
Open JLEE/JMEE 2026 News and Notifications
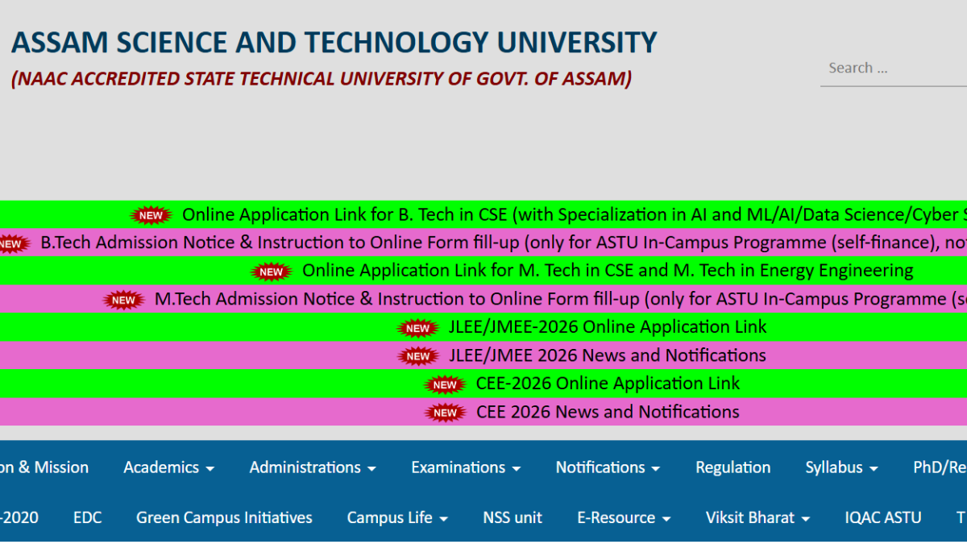pyautogui.click(x=608, y=355)
